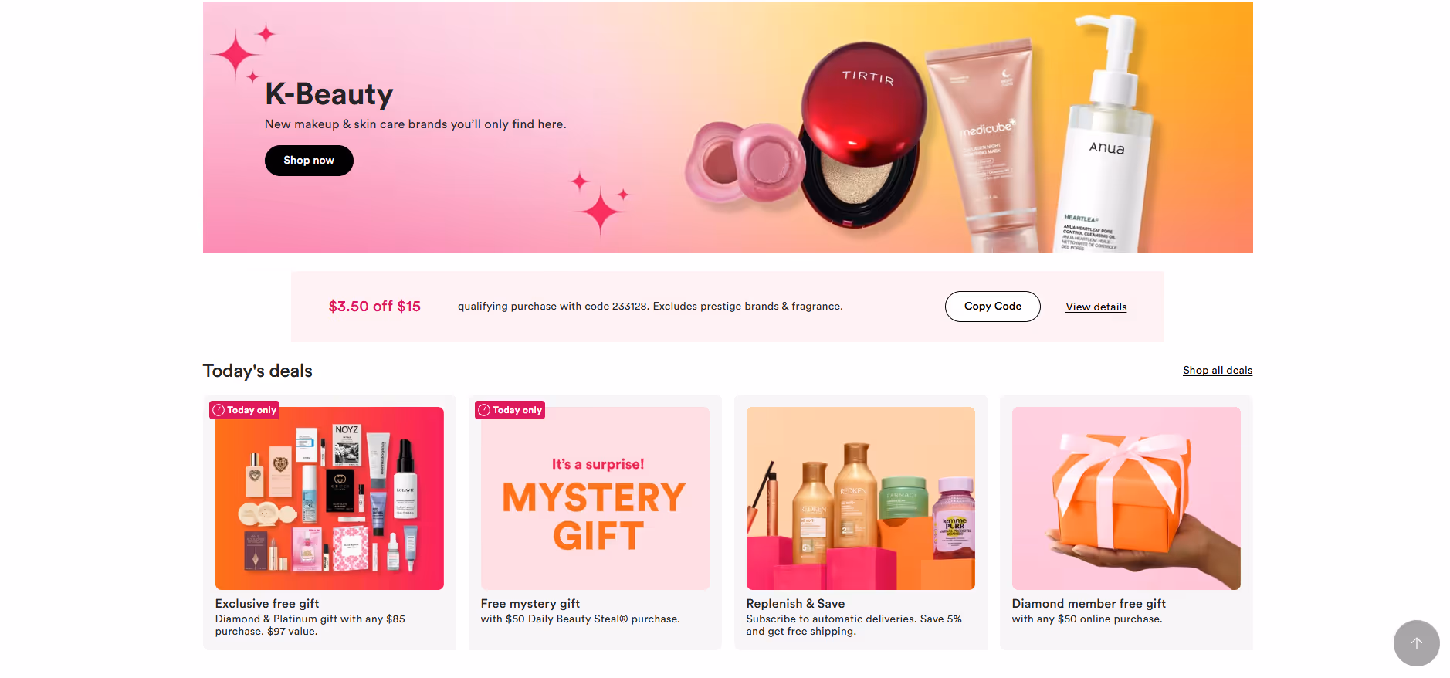The image size is (1450, 678).
Task: Click the K-Beauty banner heading
Action: click(329, 94)
